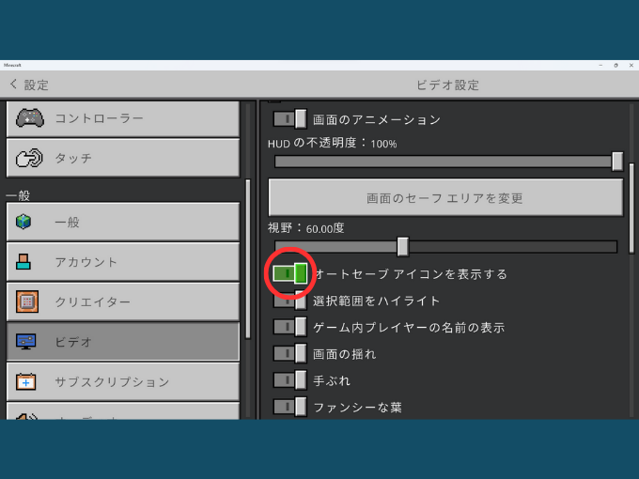The image size is (639, 479).
Task: Toggle 手ぶれ switch
Action: (289, 380)
